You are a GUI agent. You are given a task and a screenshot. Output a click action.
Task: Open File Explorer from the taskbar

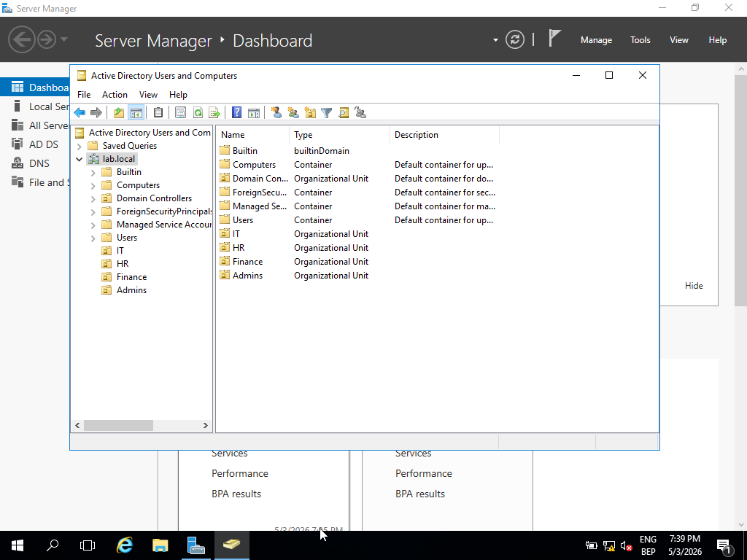click(x=160, y=545)
